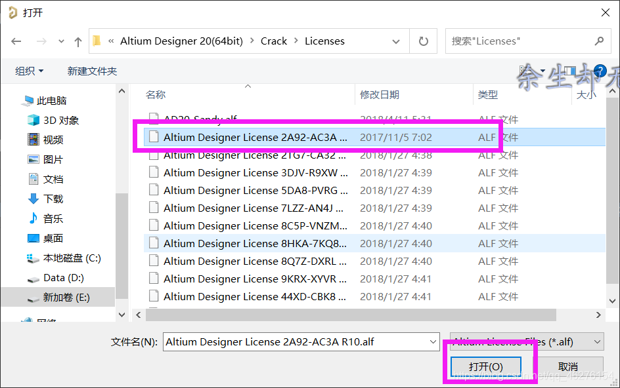Image resolution: width=620 pixels, height=388 pixels.
Task: Click 新建文件夹 button
Action: (92, 71)
